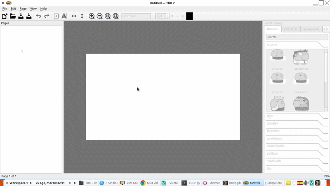Click the font size field showing 8 pt
The height and width of the screenshot is (186, 330).
pos(161,16)
